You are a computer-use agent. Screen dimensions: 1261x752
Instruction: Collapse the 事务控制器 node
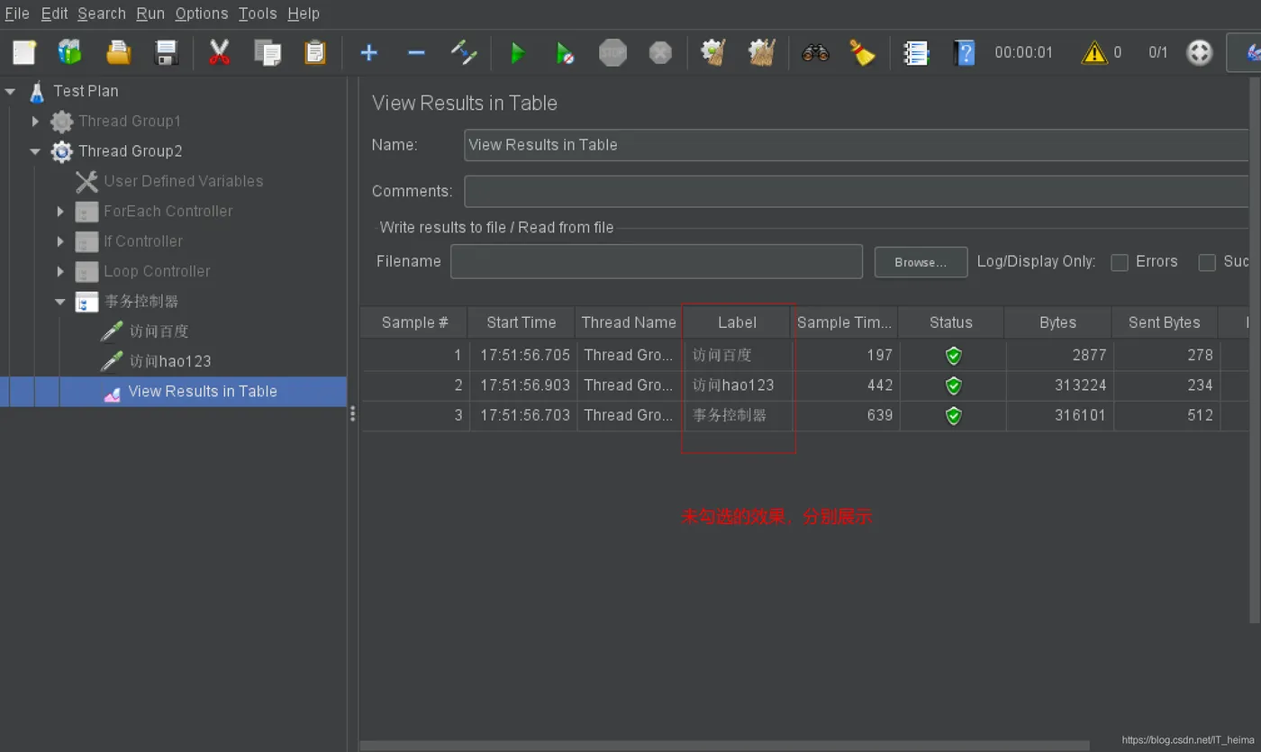[61, 302]
